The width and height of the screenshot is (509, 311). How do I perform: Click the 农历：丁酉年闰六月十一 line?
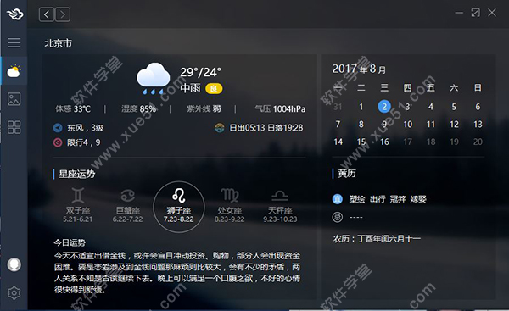(x=377, y=239)
